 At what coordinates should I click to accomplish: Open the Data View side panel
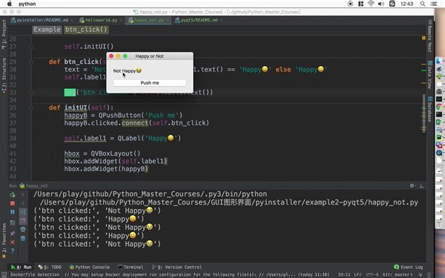[x=429, y=75]
